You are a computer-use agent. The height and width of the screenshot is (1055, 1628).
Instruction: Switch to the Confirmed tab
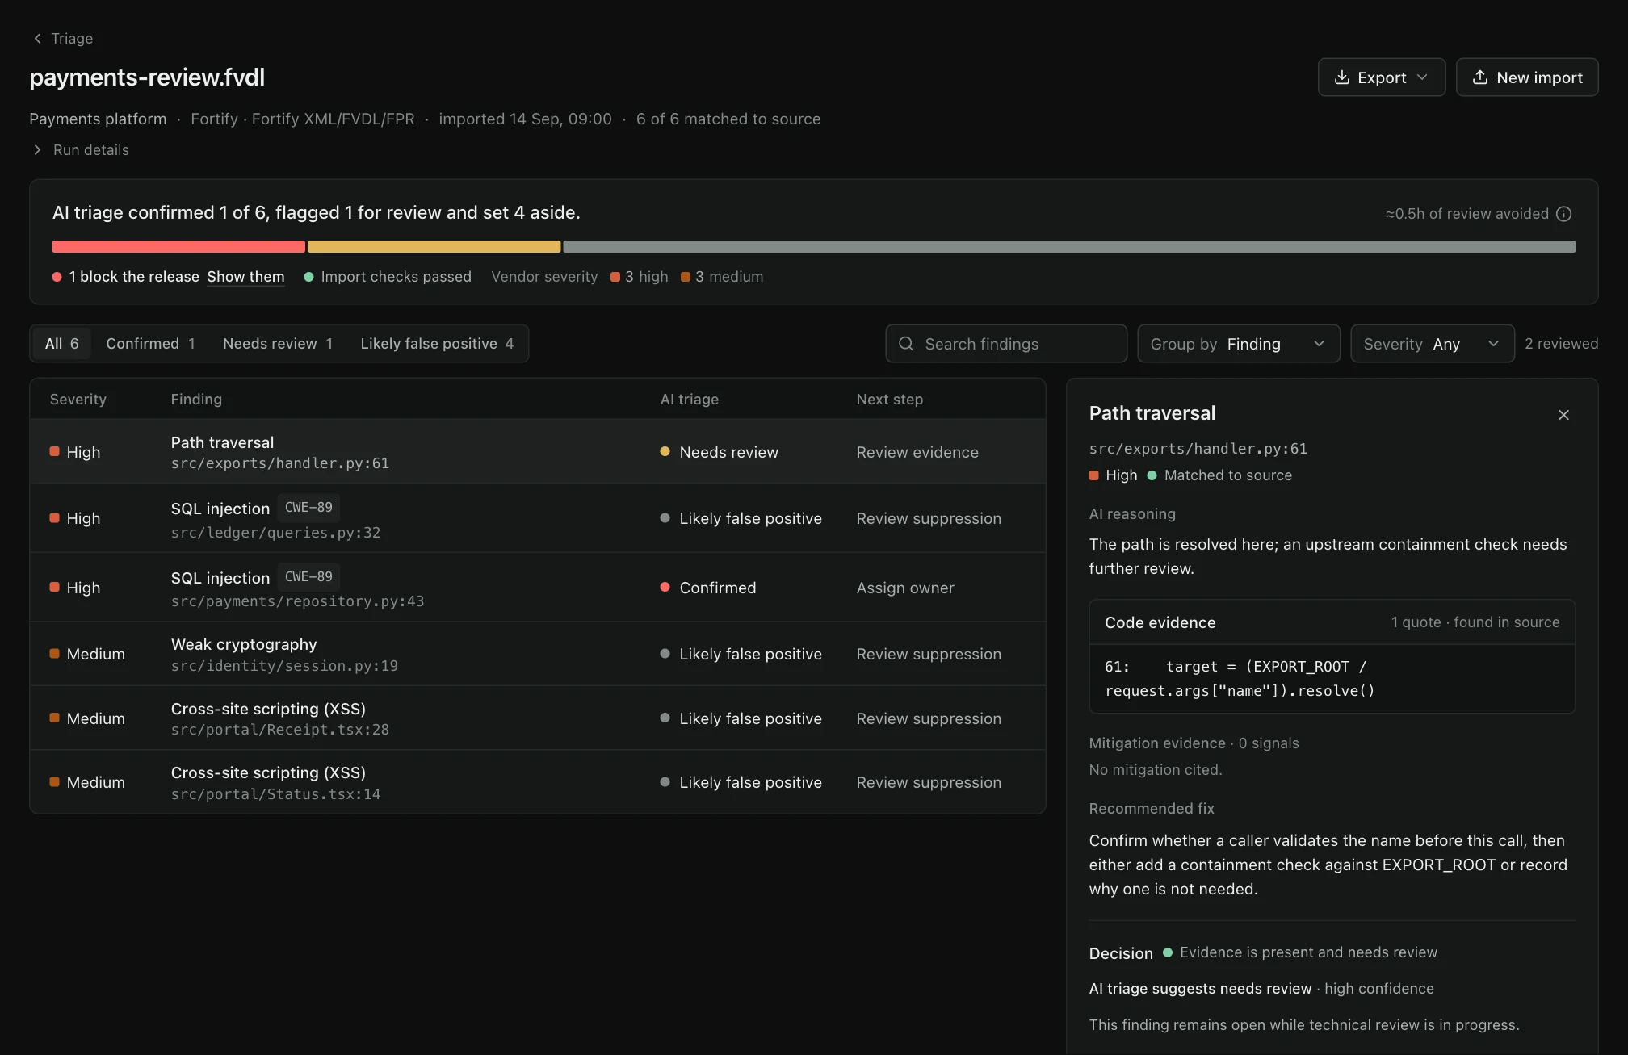[x=150, y=344]
